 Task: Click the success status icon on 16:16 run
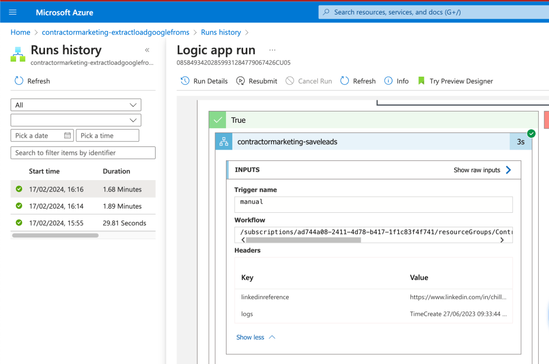pyautogui.click(x=19, y=189)
